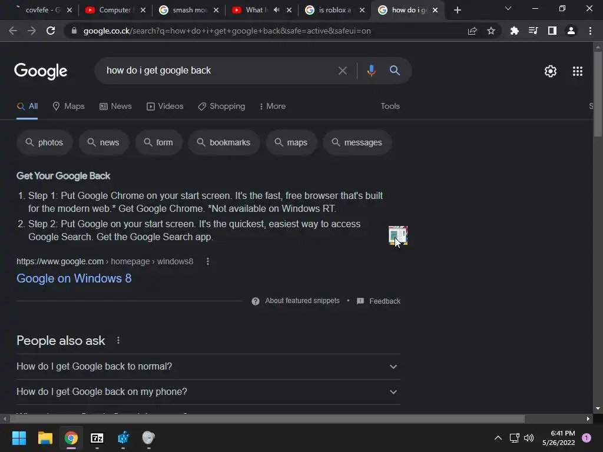Screen dimensions: 603x452
Task: Open File Explorer from taskbar
Action: pos(45,438)
